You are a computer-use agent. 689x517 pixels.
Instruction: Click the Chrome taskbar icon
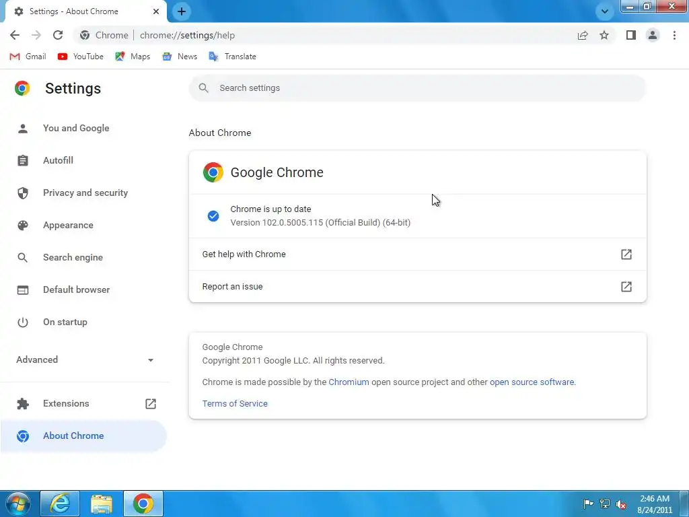tap(143, 504)
